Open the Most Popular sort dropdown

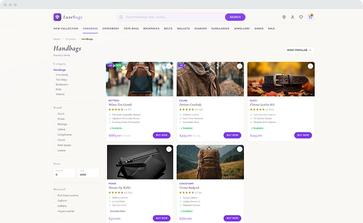tap(299, 50)
